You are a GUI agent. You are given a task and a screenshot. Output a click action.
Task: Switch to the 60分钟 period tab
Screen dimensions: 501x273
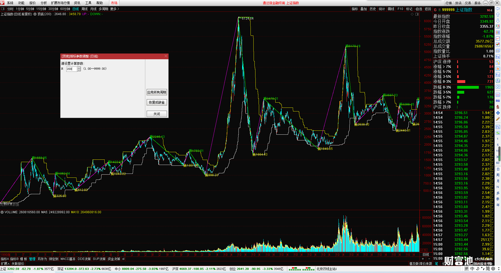(65, 9)
